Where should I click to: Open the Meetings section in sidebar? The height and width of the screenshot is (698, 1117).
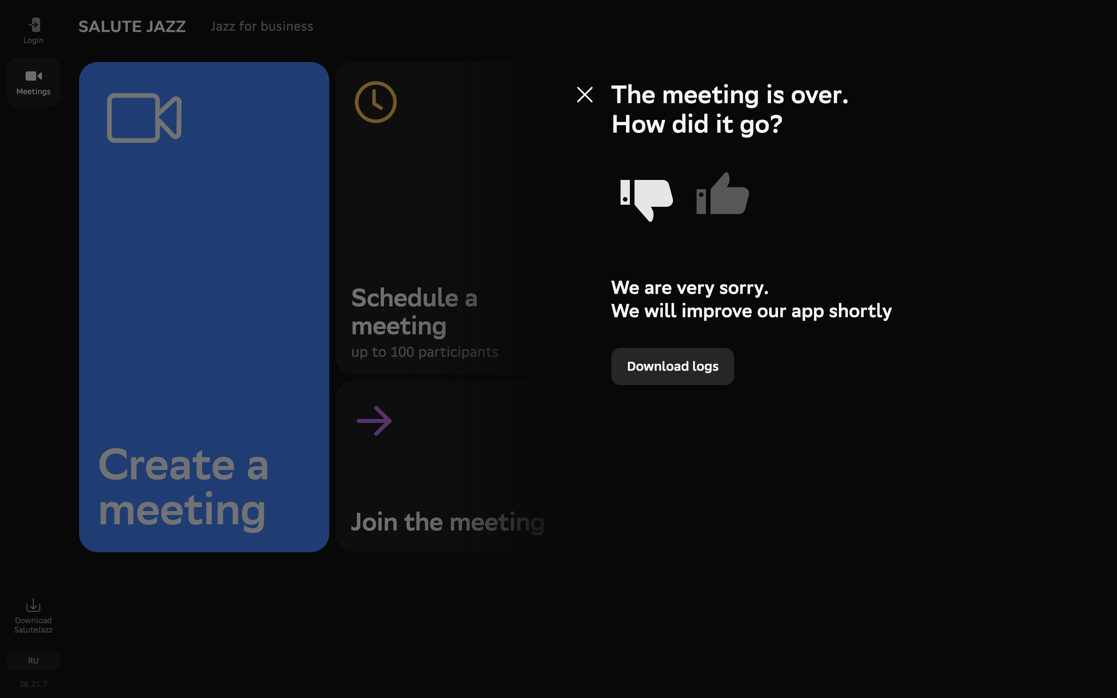point(33,82)
